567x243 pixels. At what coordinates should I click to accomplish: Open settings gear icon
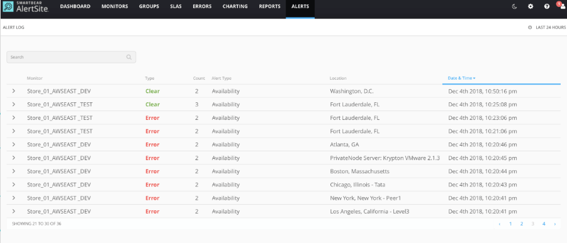531,6
